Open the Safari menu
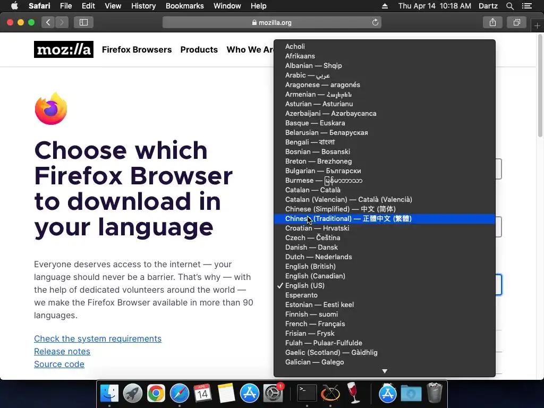The image size is (544, 408). 39,6
